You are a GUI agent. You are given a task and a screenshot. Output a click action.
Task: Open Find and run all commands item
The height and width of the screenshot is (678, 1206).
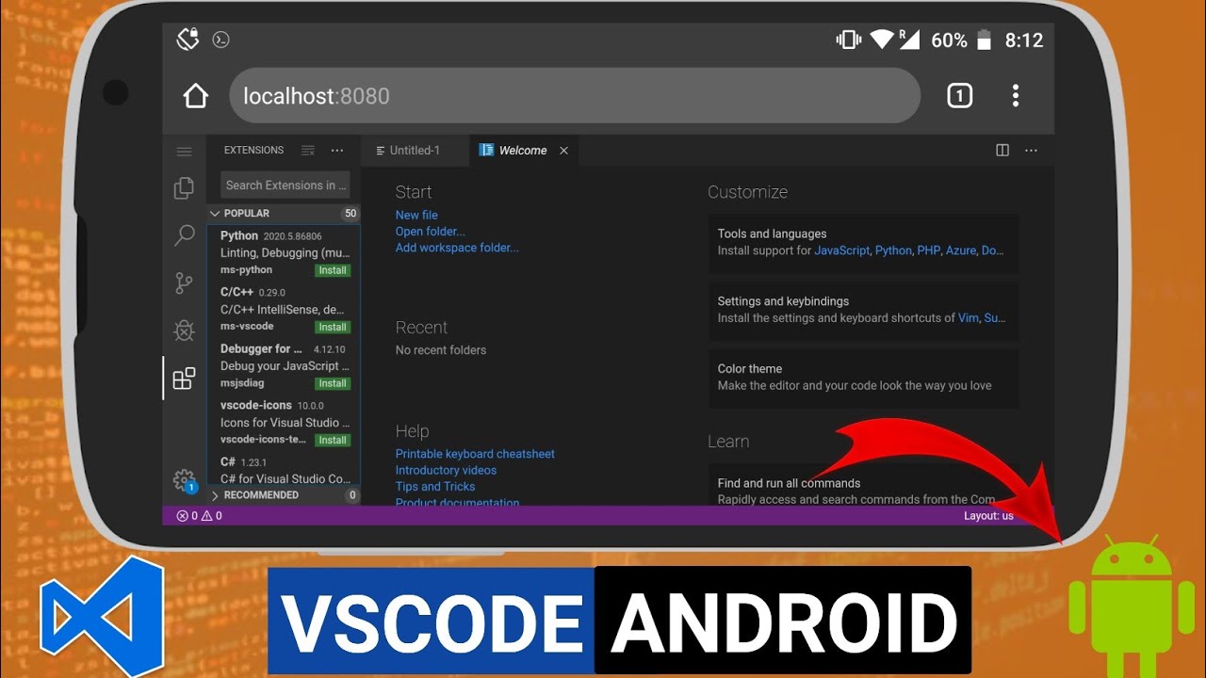click(x=863, y=486)
